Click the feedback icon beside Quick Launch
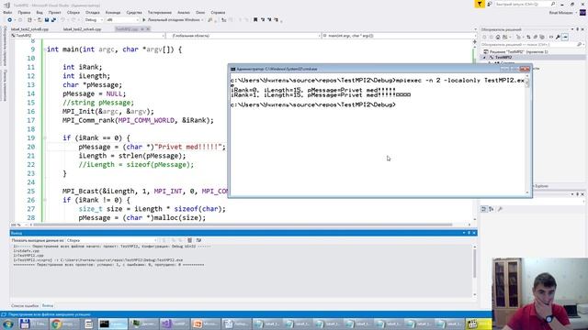The width and height of the screenshot is (588, 330). coord(490,4)
